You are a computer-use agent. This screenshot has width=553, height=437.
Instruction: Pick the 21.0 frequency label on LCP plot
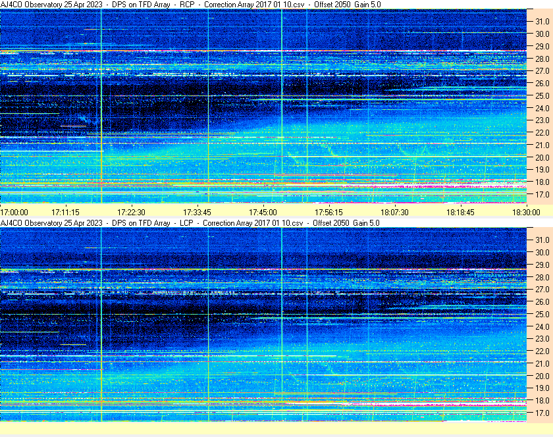click(542, 364)
